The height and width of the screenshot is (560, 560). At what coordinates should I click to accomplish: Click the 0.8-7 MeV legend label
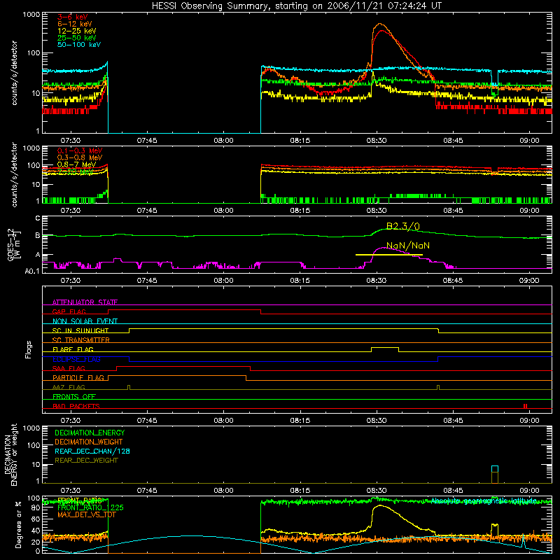coord(76,164)
